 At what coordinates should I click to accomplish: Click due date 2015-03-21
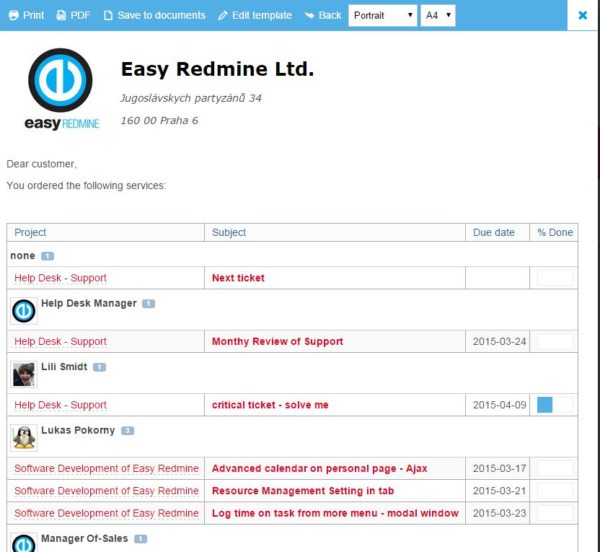[499, 491]
